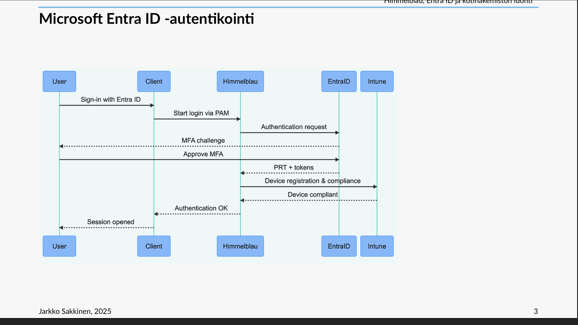Click the top User participant box

click(59, 81)
